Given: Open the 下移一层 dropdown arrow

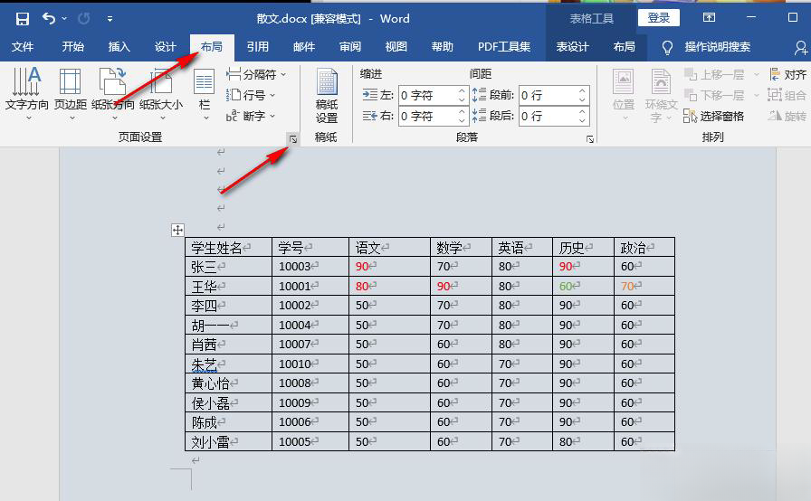Looking at the screenshot, I should pos(756,96).
